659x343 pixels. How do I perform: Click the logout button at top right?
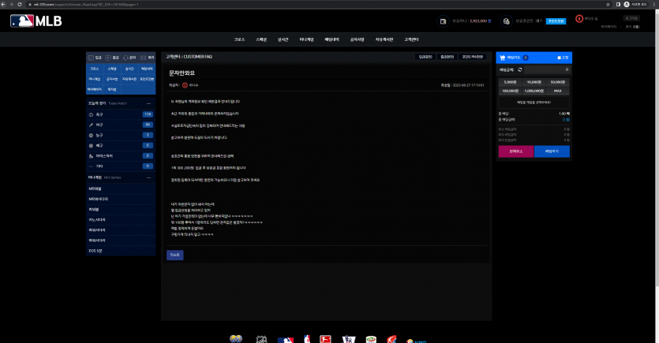pos(631,18)
